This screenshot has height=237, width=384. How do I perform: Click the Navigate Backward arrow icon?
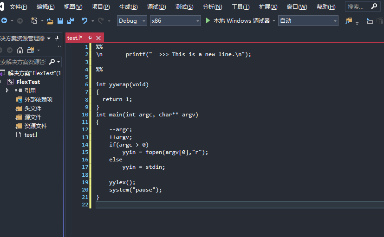pyautogui.click(x=4, y=21)
